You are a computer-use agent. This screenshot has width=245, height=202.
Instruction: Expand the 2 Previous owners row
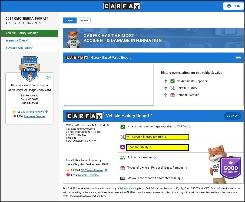141,158
